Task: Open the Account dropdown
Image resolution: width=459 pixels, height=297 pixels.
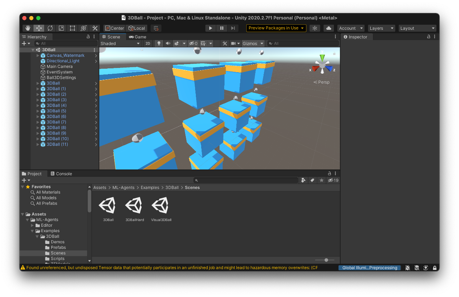Action: pyautogui.click(x=351, y=28)
